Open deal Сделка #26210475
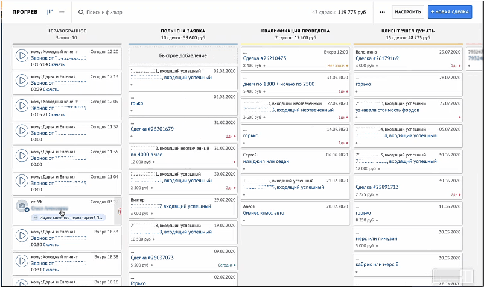Viewport: 484px width, 287px height. [x=264, y=58]
